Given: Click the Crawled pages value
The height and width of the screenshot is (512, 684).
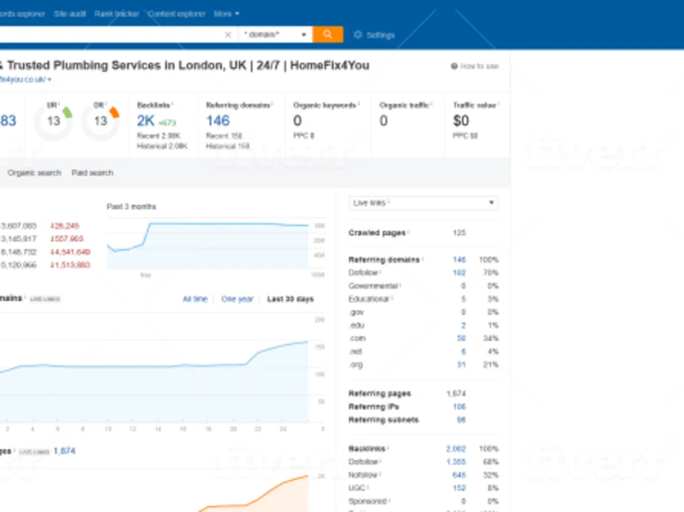Looking at the screenshot, I should click(460, 232).
